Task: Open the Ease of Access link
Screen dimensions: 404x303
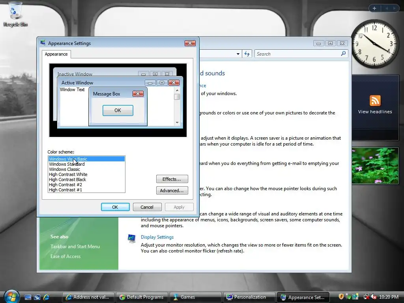Action: click(65, 256)
